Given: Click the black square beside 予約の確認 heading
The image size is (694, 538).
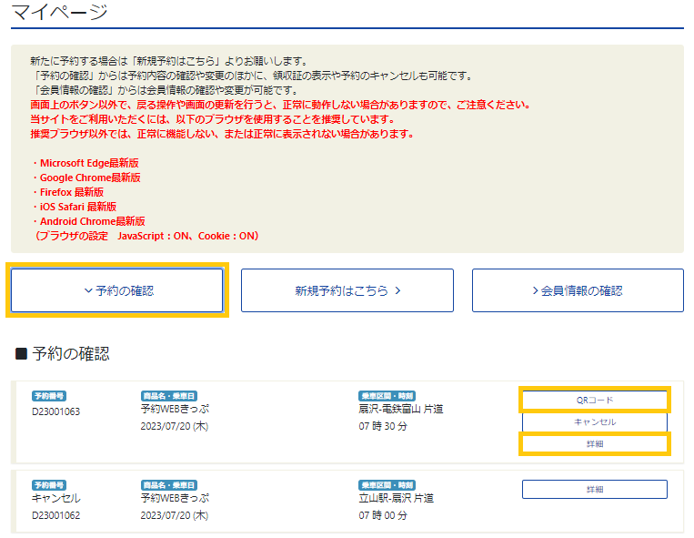Looking at the screenshot, I should click(21, 353).
